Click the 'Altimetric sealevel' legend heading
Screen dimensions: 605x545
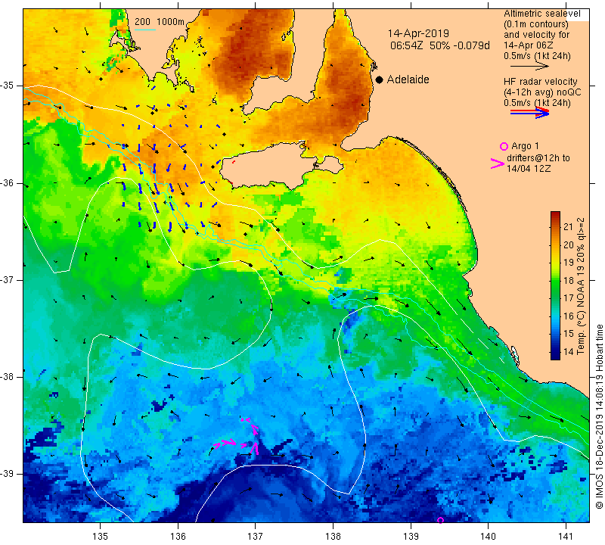(541, 14)
